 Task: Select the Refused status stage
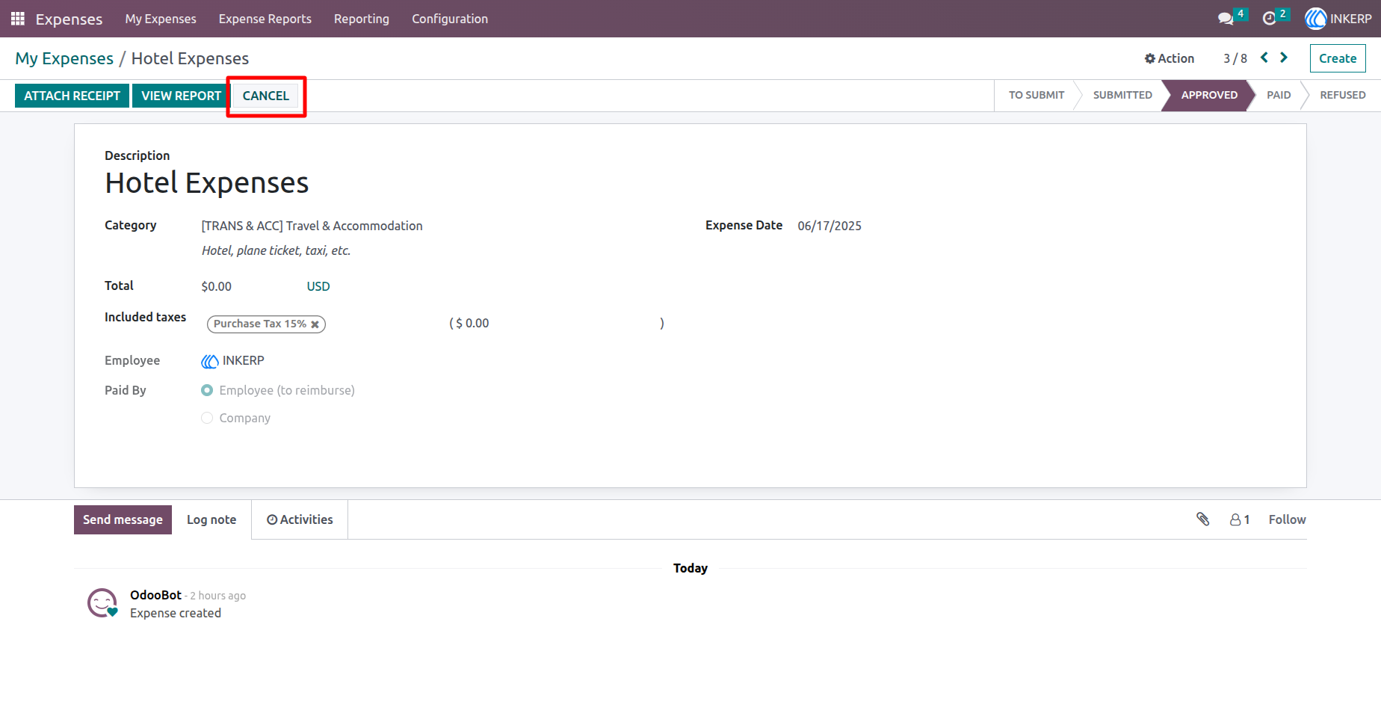1343,95
